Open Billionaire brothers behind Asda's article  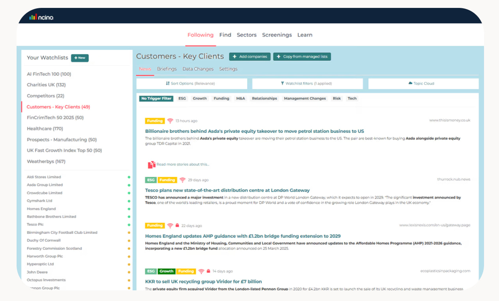point(255,131)
